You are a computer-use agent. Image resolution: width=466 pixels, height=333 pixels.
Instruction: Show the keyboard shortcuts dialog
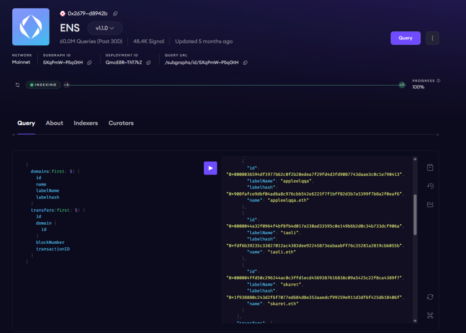click(x=430, y=315)
